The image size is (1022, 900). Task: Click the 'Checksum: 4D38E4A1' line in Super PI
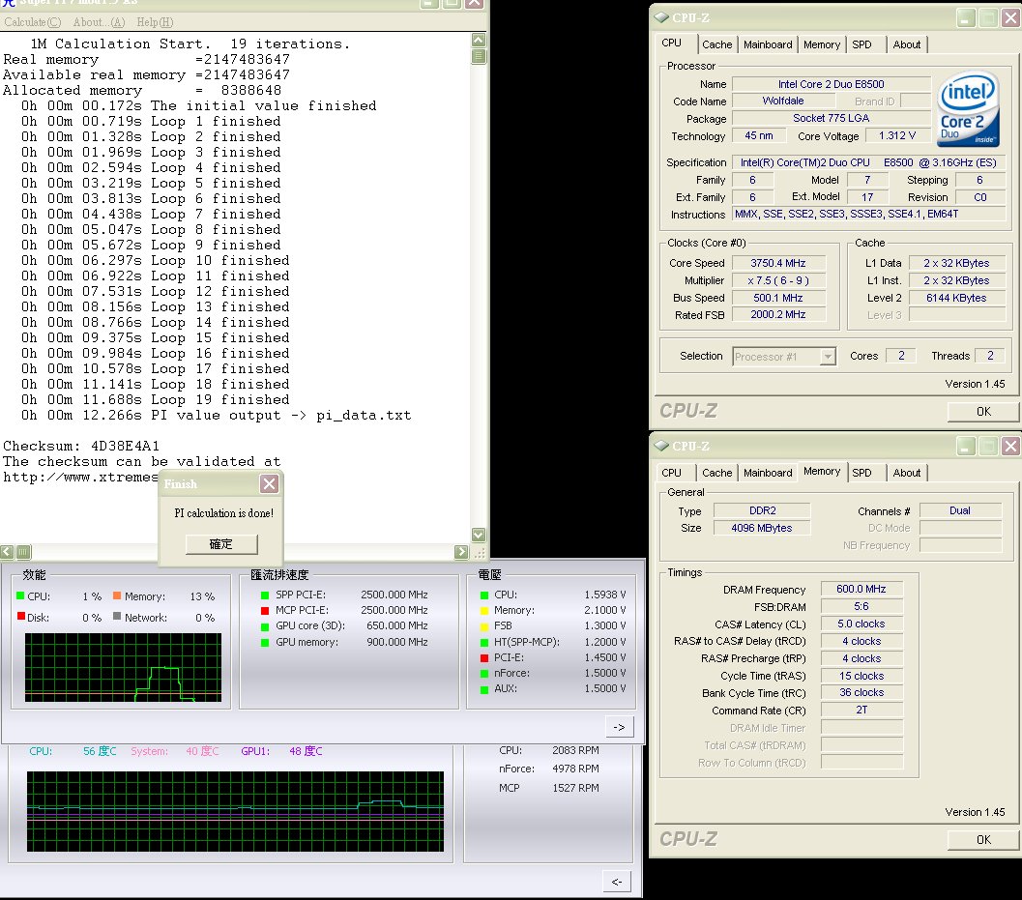coord(81,447)
